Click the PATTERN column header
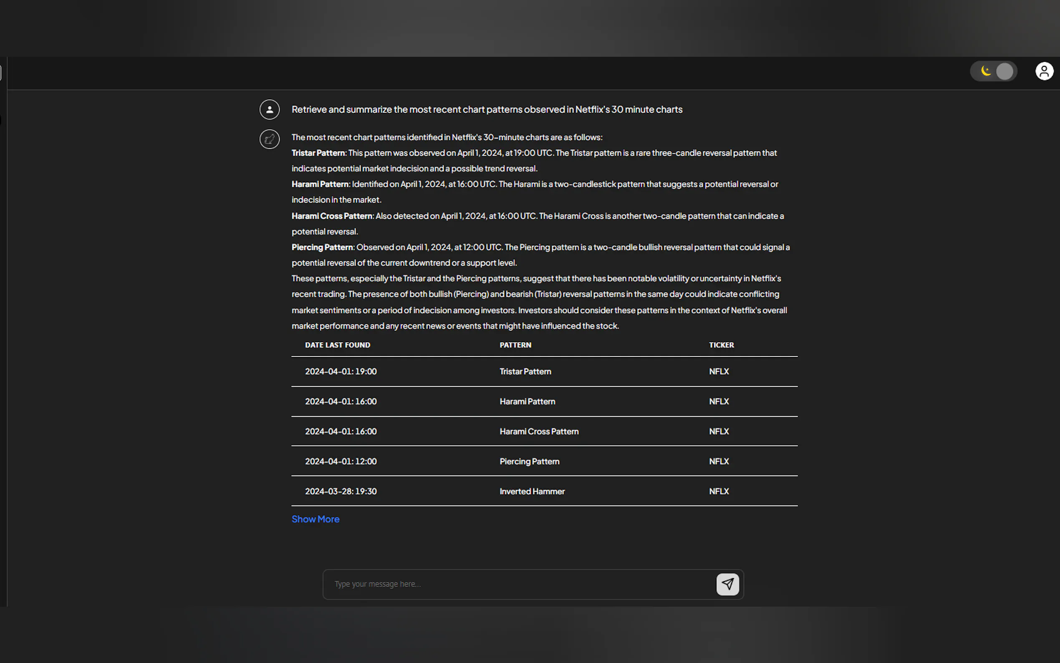The width and height of the screenshot is (1060, 663). 515,345
